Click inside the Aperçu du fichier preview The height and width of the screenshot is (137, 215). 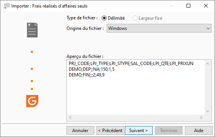136,87
